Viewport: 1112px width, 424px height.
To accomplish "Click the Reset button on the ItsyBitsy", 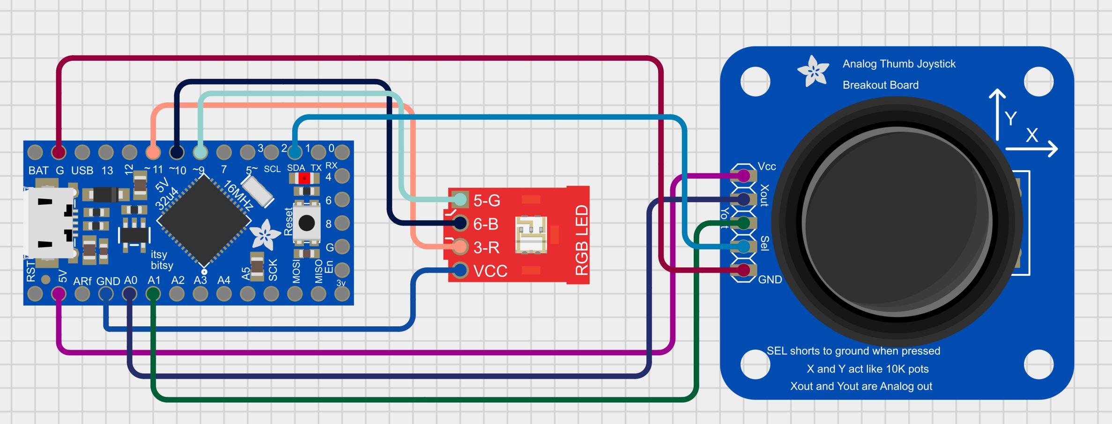I will pyautogui.click(x=307, y=223).
